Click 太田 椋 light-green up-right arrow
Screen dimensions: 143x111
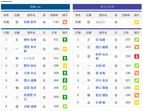pos(137,66)
